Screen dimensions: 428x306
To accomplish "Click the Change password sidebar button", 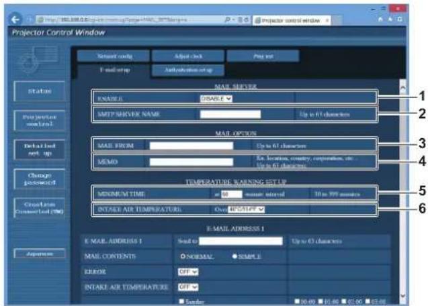I will pos(40,179).
